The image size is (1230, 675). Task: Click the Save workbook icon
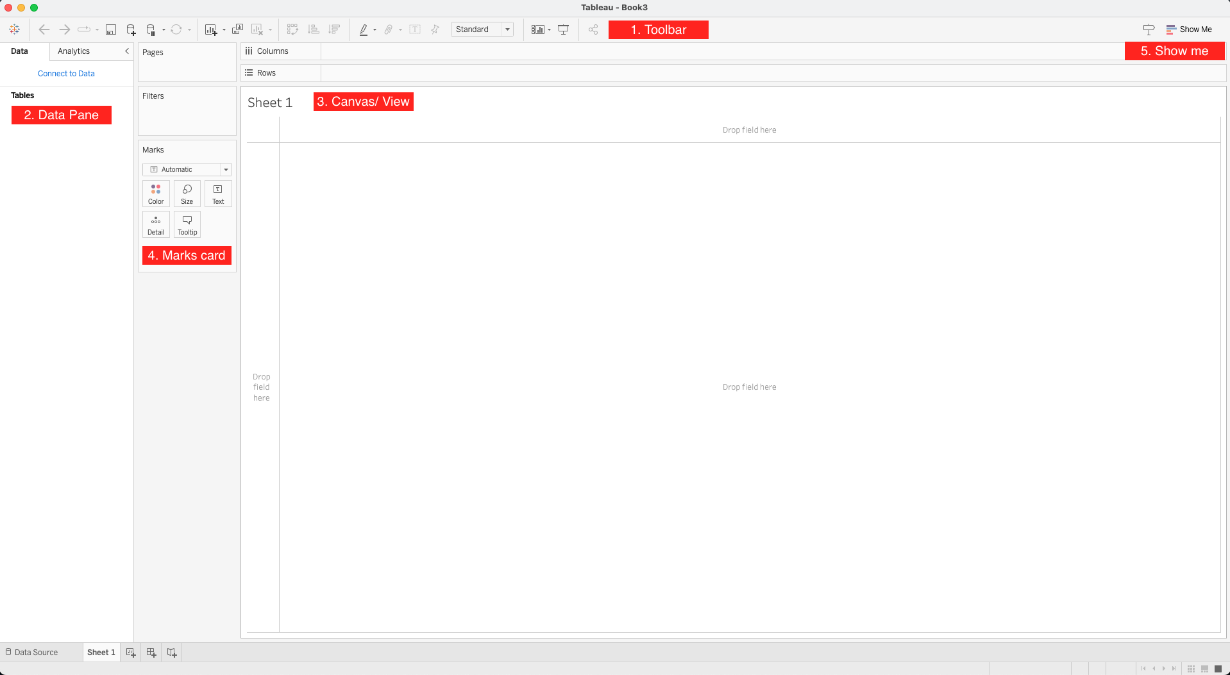coord(111,29)
